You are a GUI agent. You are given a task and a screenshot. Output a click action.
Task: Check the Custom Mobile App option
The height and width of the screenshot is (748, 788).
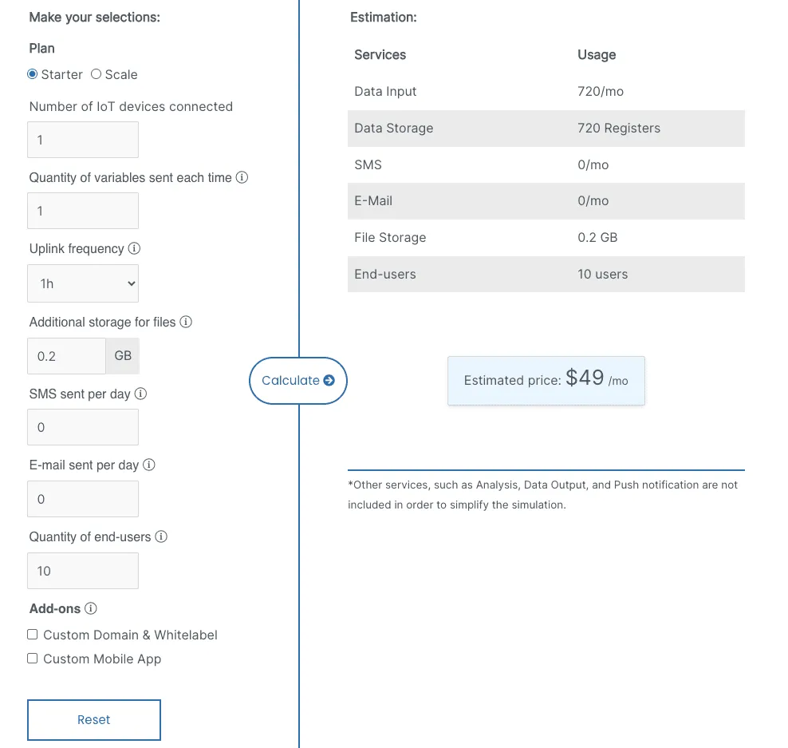[x=32, y=658]
